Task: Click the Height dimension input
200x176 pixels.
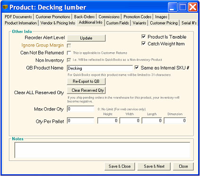Action: 108,120
